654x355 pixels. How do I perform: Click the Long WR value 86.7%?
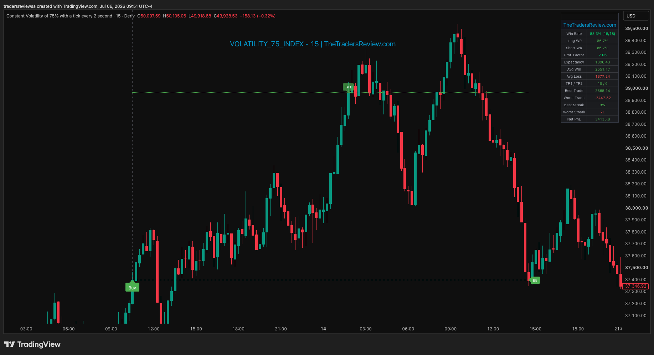click(x=602, y=41)
